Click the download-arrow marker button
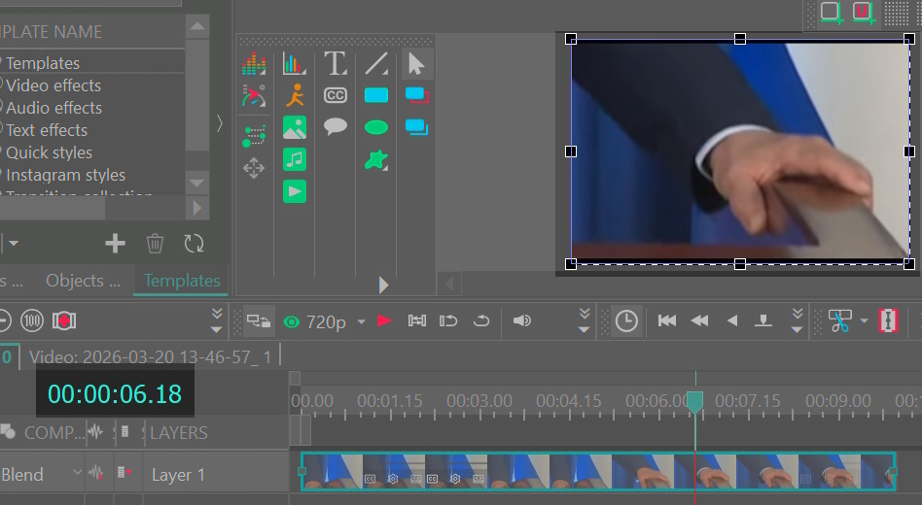922x505 pixels. click(x=763, y=320)
